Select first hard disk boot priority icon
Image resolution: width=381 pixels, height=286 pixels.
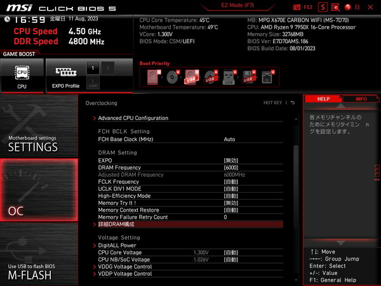(152, 77)
